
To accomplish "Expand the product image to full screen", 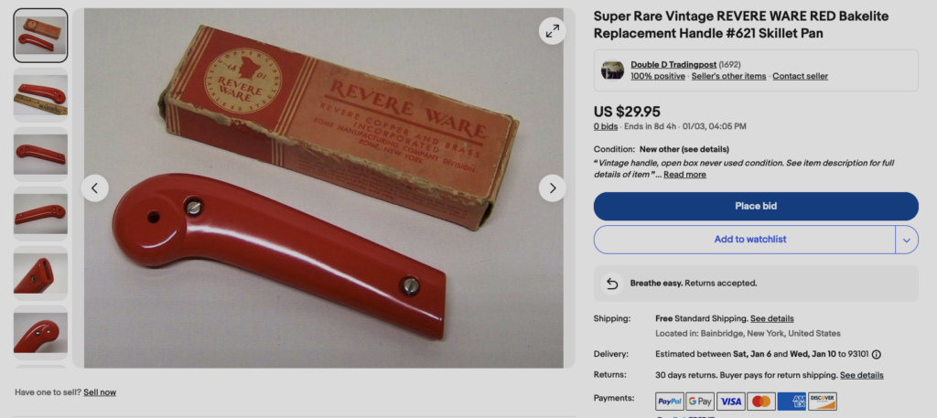I will pos(552,30).
